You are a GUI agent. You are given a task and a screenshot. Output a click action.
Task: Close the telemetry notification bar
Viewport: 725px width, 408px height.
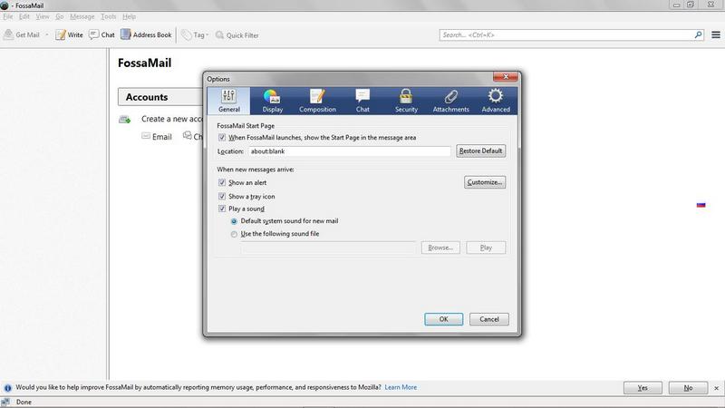[x=716, y=388]
